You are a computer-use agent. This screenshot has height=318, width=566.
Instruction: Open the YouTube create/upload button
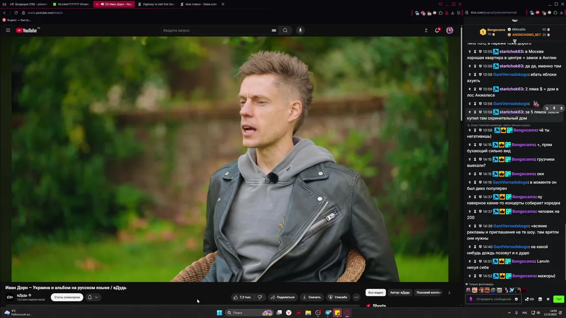426,30
